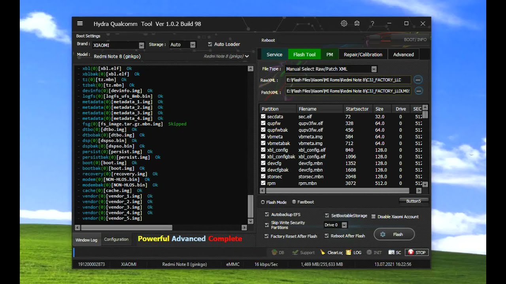
Task: Select the Flash Mode radio button
Action: [x=263, y=202]
